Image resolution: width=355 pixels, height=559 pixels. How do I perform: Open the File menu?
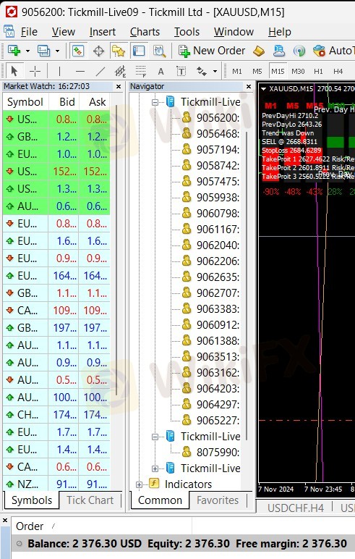29,32
